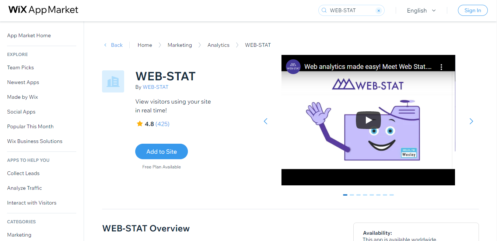This screenshot has width=497, height=241.
Task: Open the WEB-STAT developer link
Action: coord(155,87)
